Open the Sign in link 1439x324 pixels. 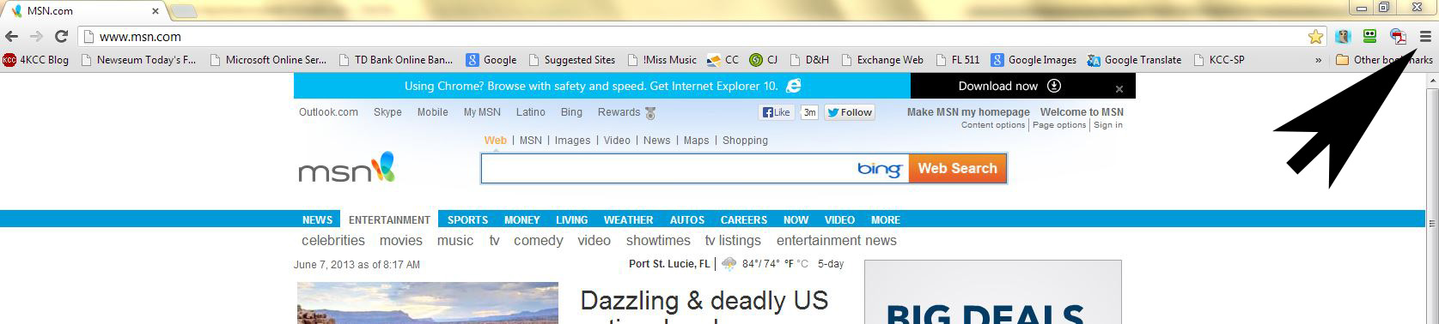click(1108, 125)
